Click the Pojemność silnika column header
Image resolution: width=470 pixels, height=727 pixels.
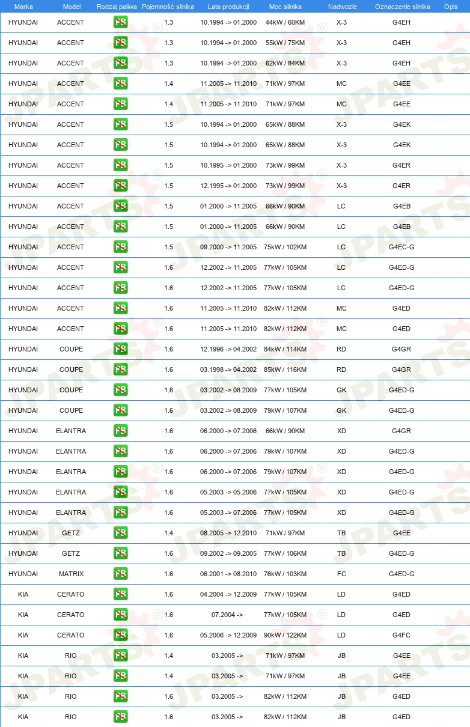coord(168,7)
